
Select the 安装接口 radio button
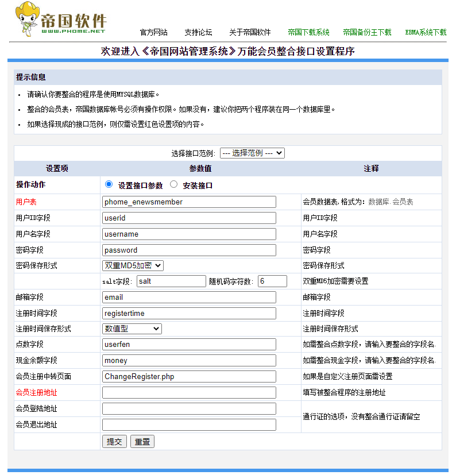point(174,185)
